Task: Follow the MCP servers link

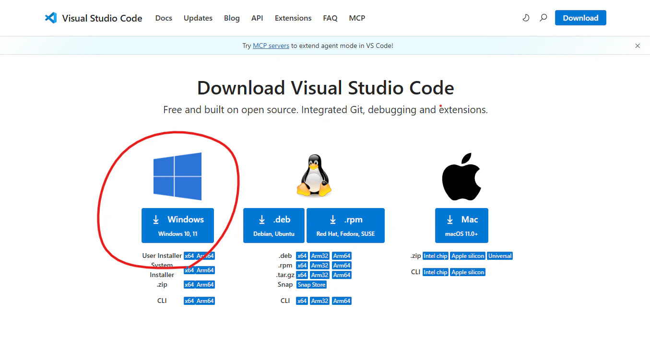Action: click(x=271, y=46)
